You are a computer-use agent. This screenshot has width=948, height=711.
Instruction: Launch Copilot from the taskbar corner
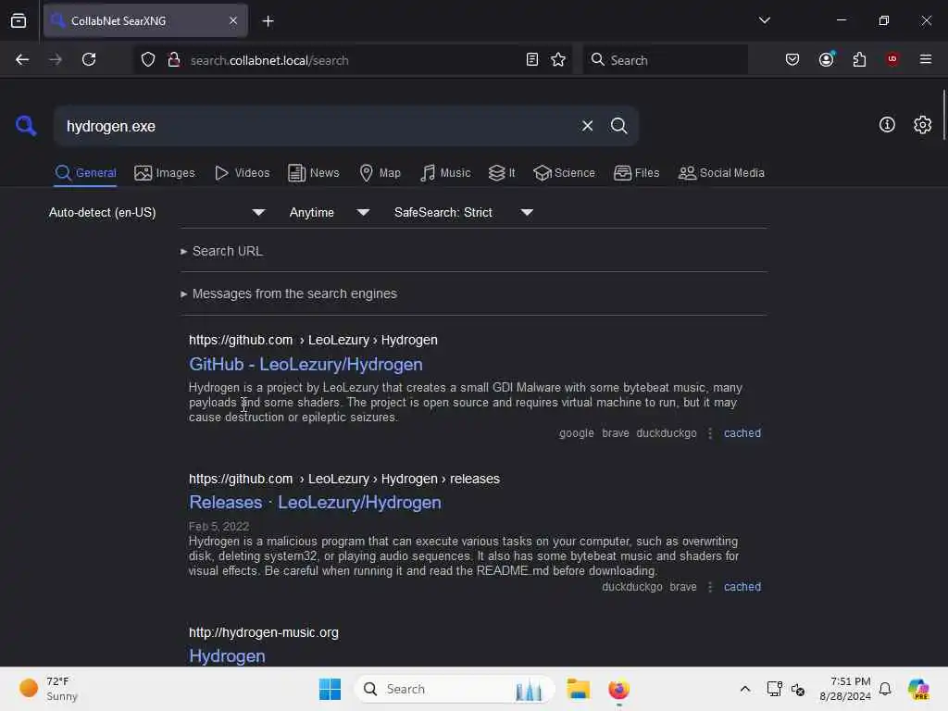(918, 689)
